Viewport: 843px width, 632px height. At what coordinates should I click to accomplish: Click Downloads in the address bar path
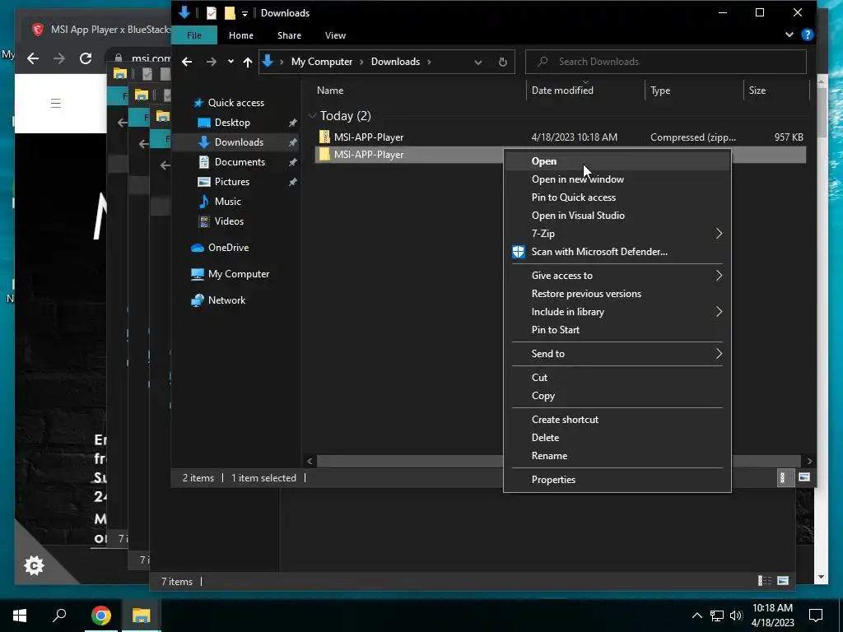coord(395,62)
